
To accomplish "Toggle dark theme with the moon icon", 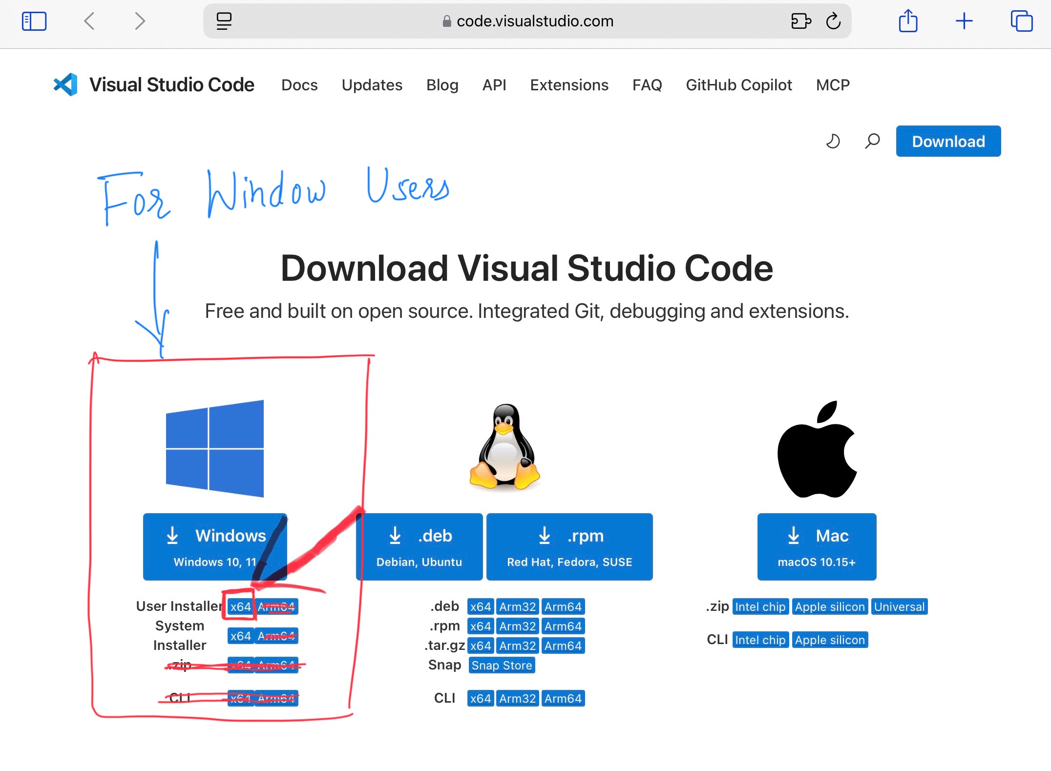I will click(x=833, y=141).
